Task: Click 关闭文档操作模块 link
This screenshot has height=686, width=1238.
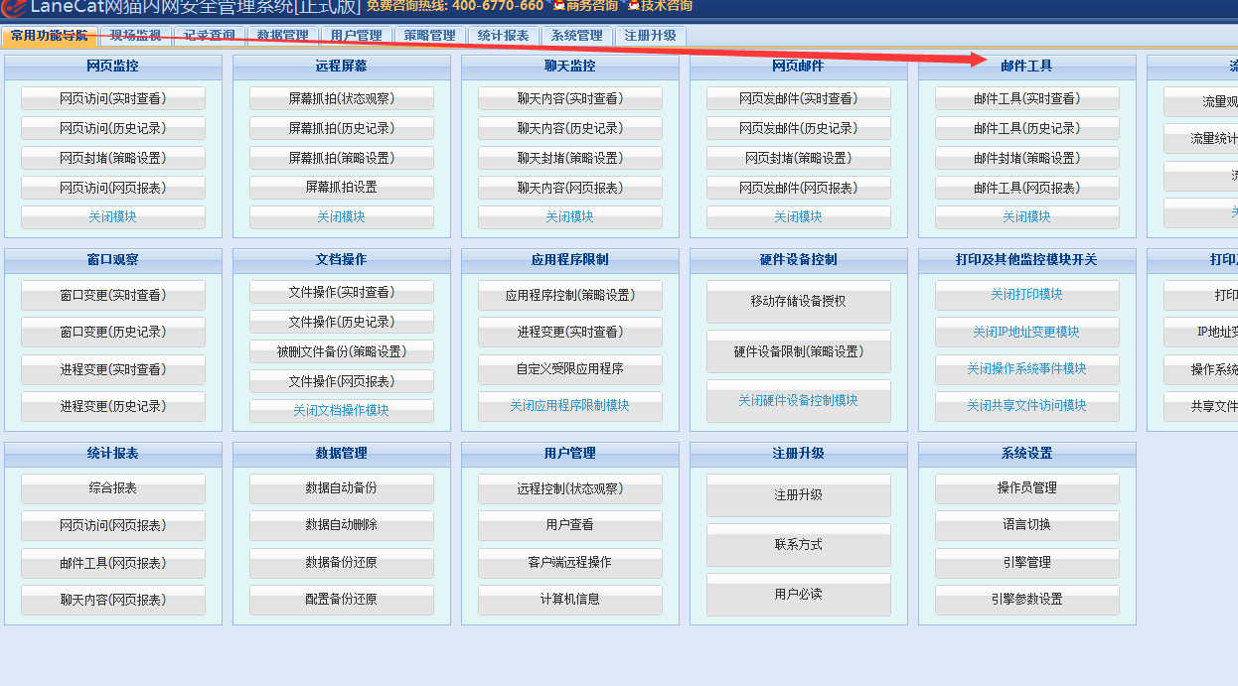Action: [x=341, y=410]
